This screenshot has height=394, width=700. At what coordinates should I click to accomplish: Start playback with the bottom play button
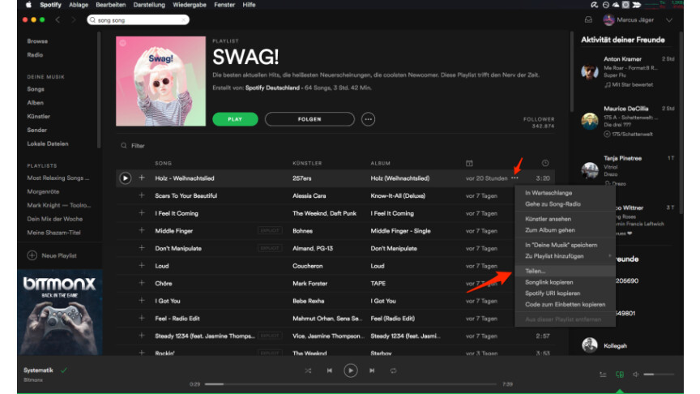tap(351, 370)
